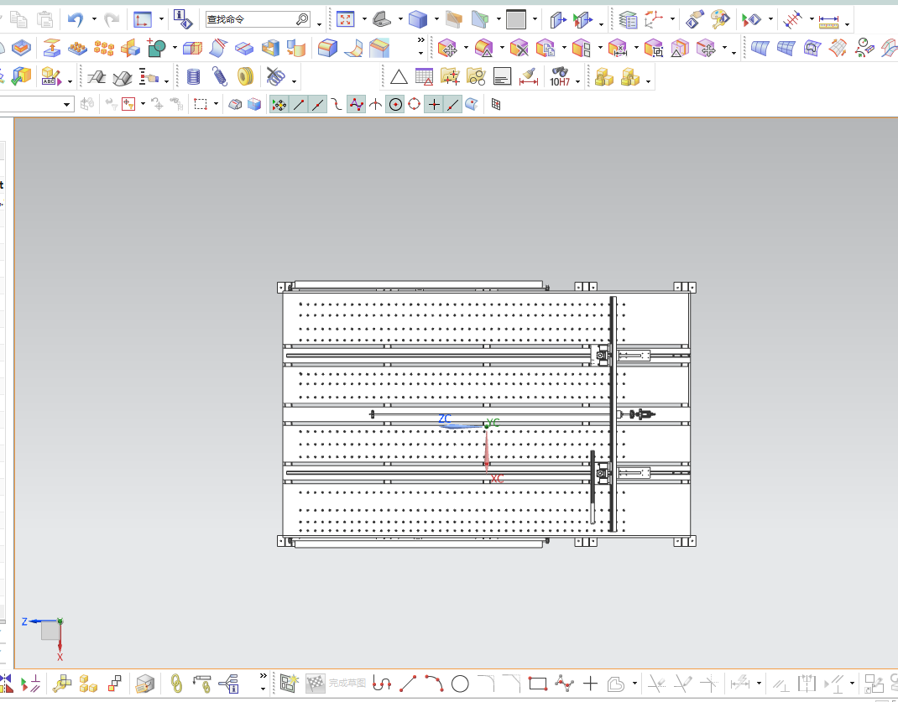Toggle the Arc Center snap point
898x702 pixels.
coord(395,104)
